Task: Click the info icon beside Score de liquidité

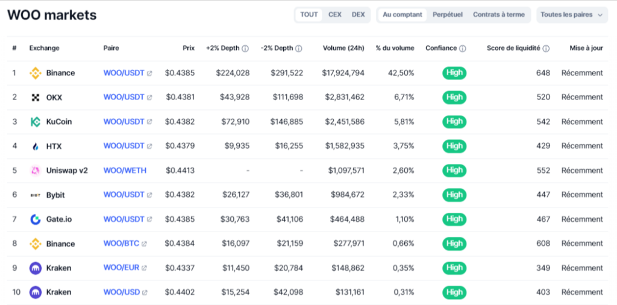Action: [x=546, y=49]
